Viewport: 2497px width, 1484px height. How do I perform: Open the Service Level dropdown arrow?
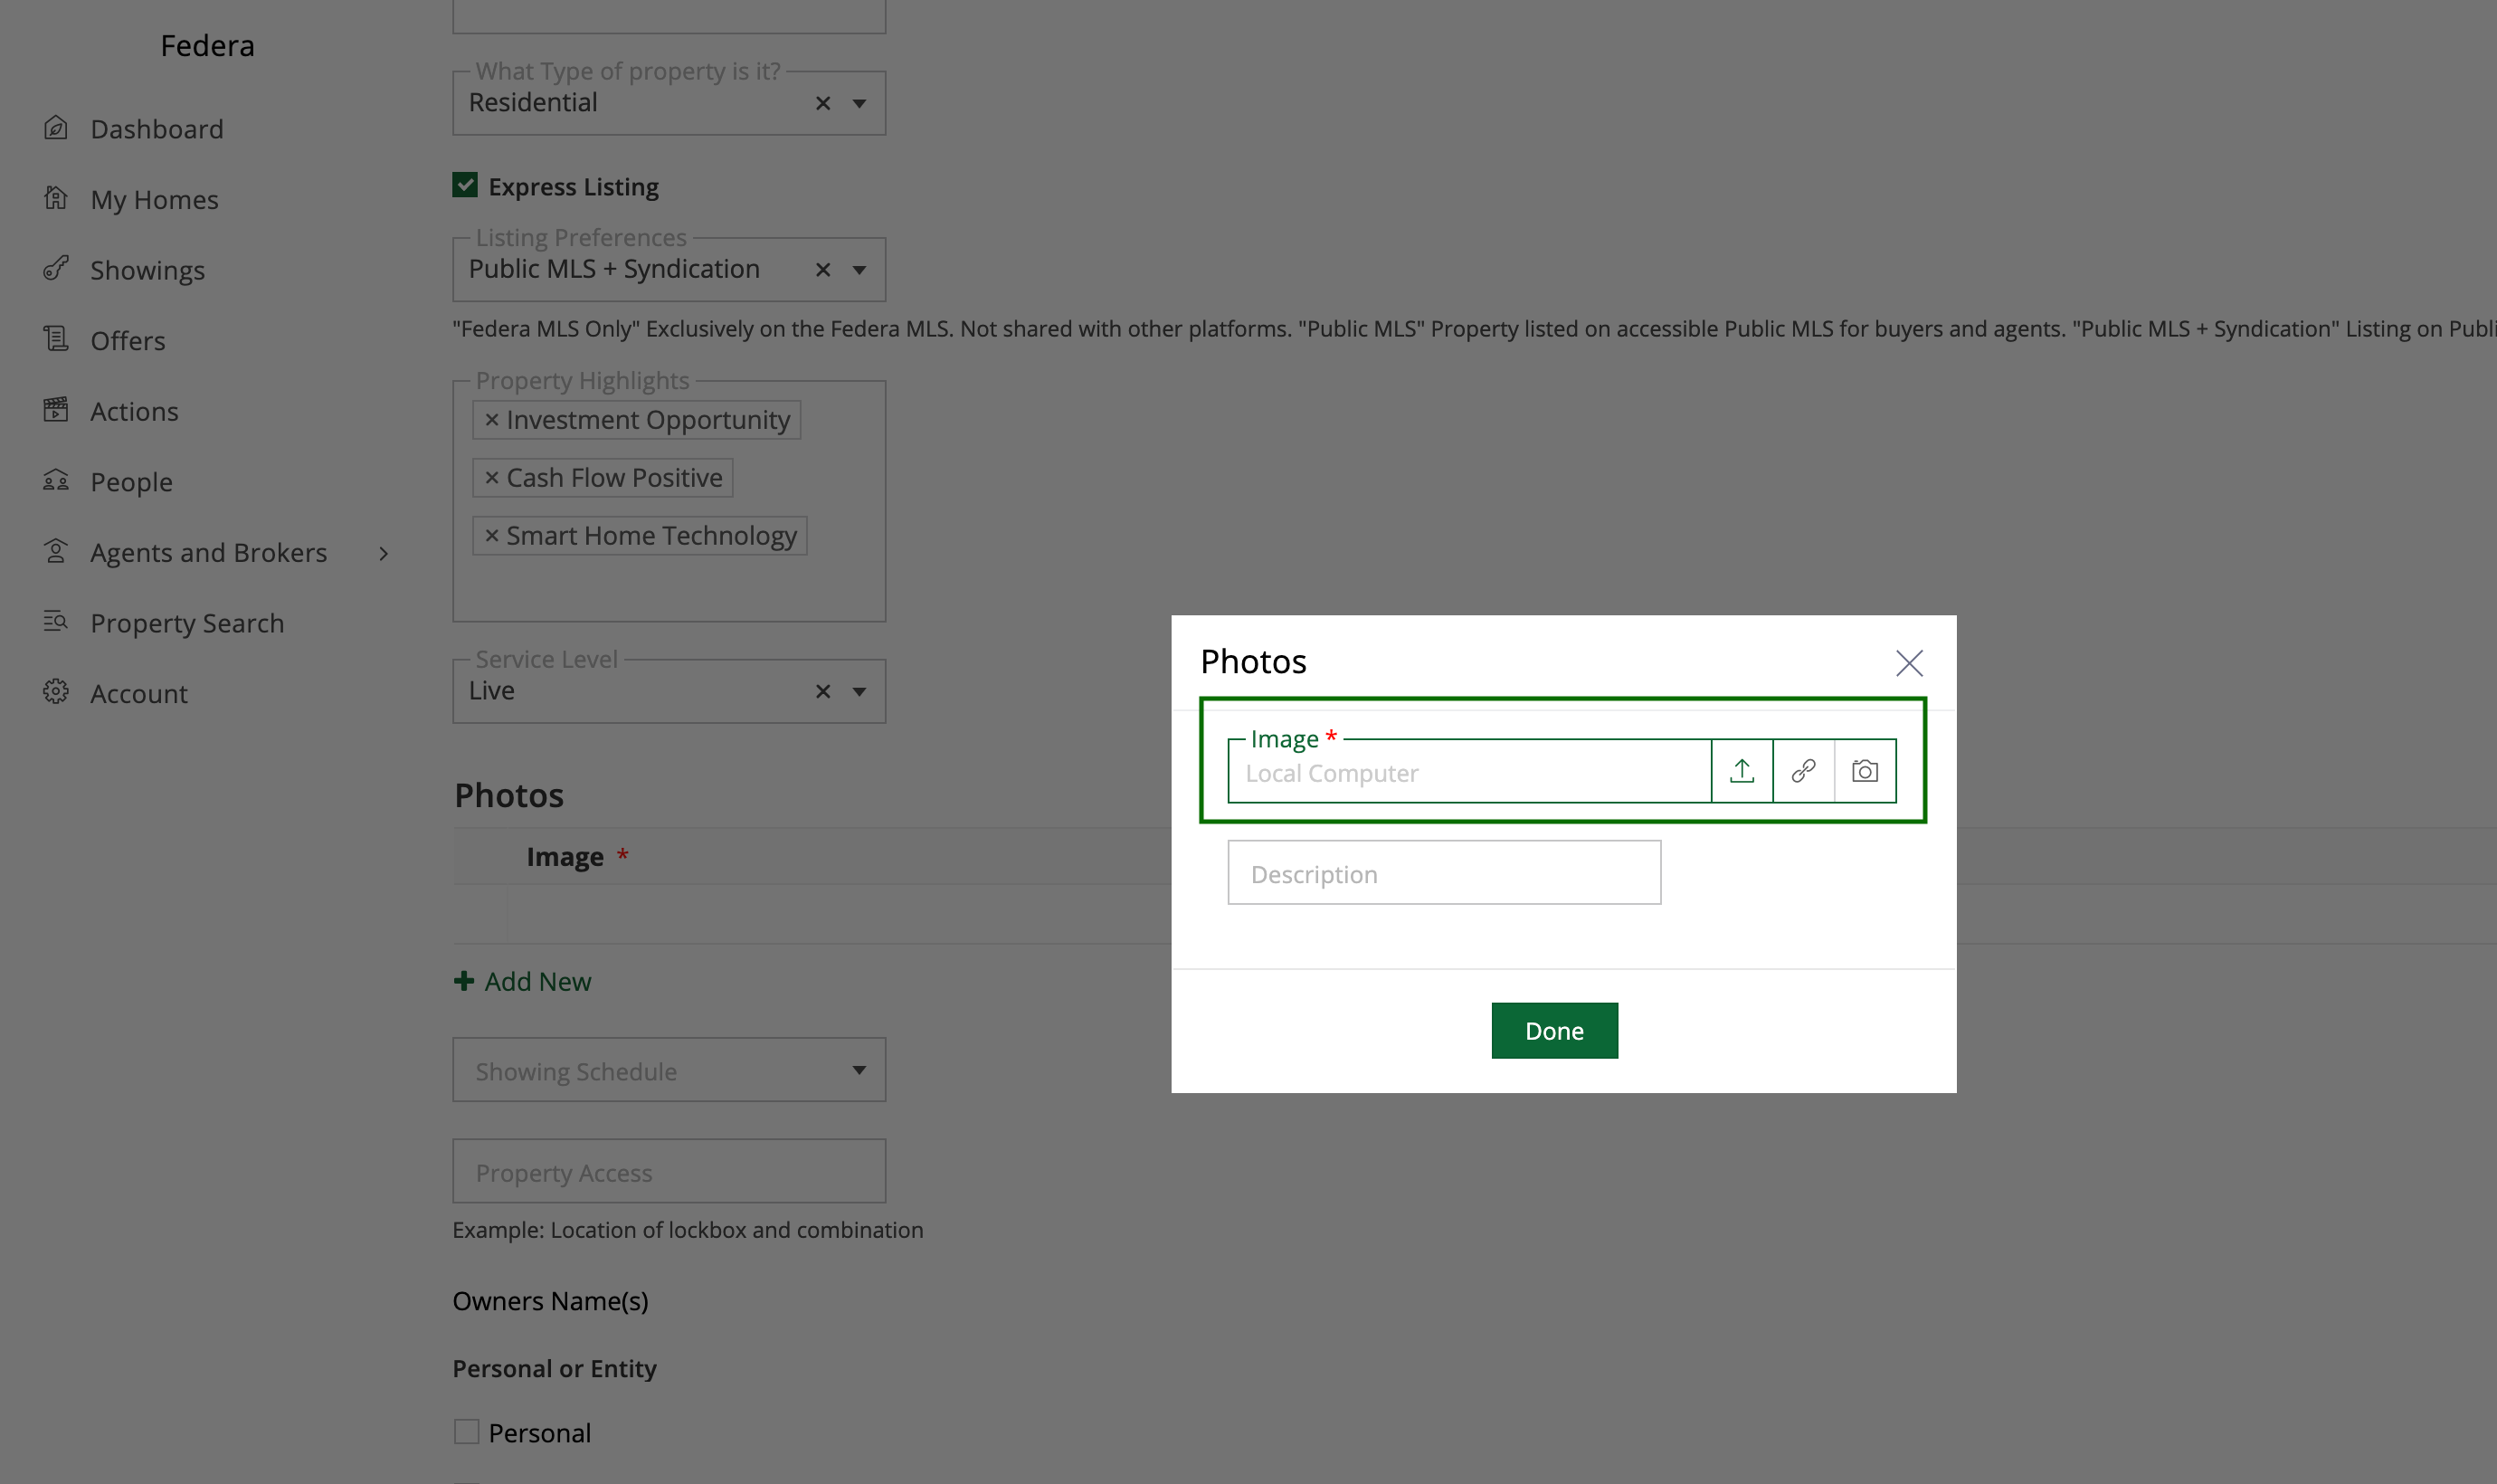pyautogui.click(x=859, y=691)
